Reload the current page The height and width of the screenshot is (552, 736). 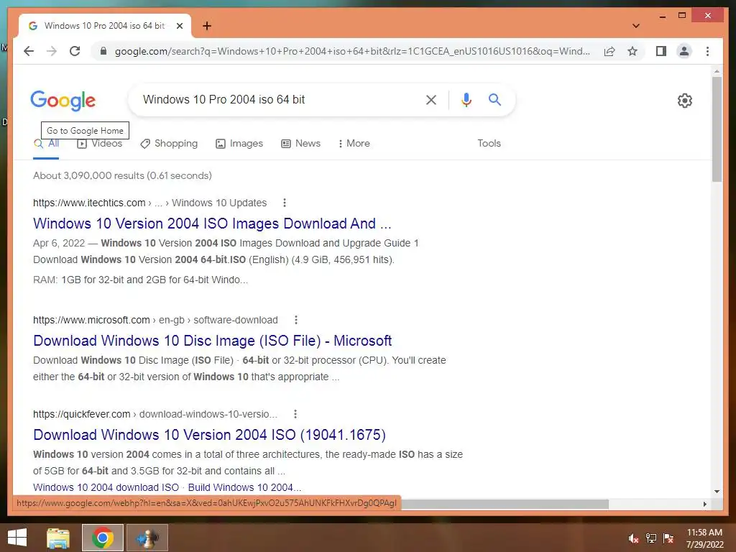[x=75, y=51]
